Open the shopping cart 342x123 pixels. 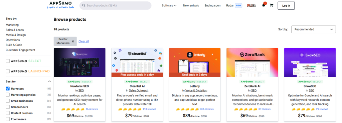272,5
